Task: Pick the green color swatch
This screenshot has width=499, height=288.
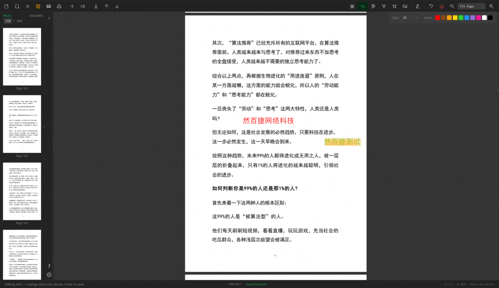Action: pyautogui.click(x=461, y=18)
